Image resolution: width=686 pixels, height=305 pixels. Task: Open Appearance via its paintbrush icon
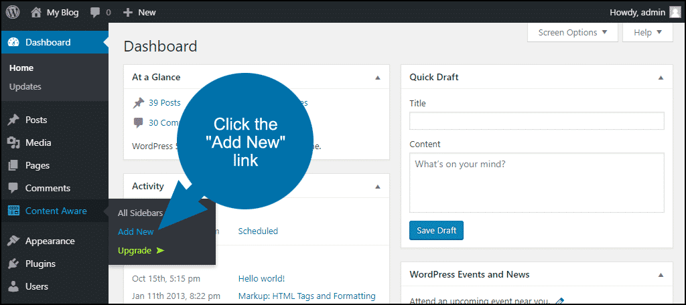[13, 241]
